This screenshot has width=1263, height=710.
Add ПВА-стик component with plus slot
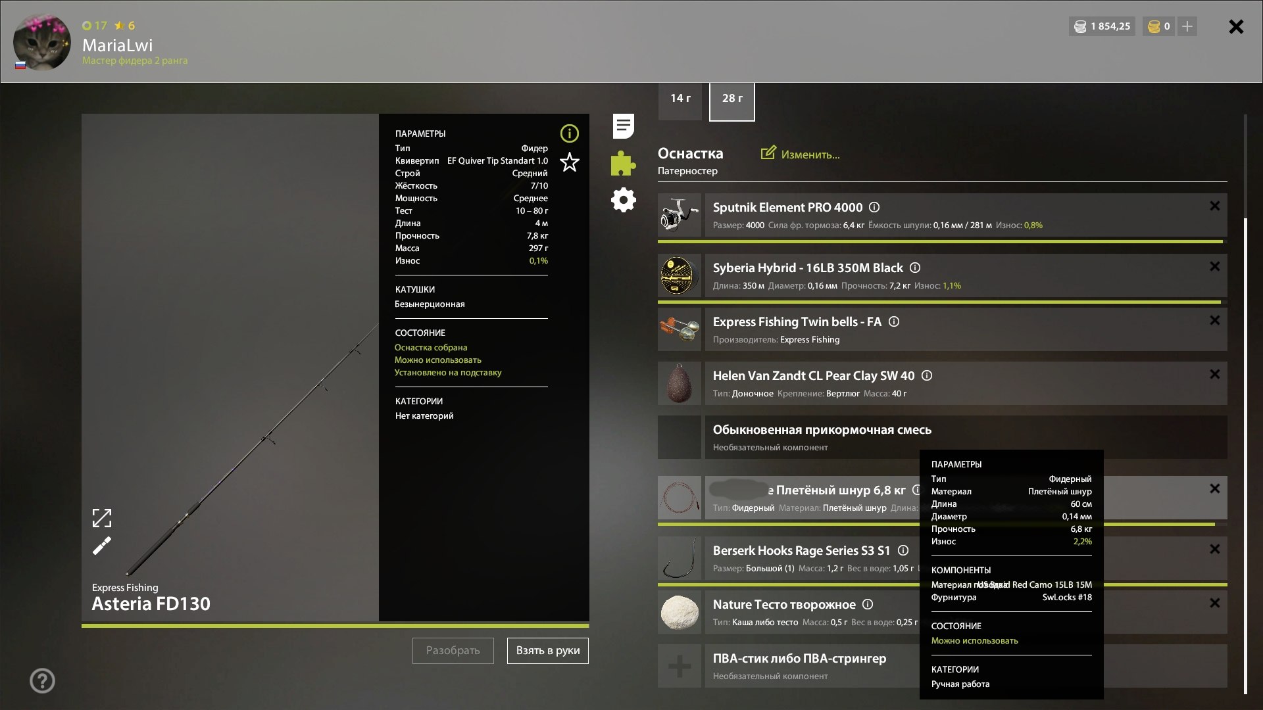[x=680, y=666]
